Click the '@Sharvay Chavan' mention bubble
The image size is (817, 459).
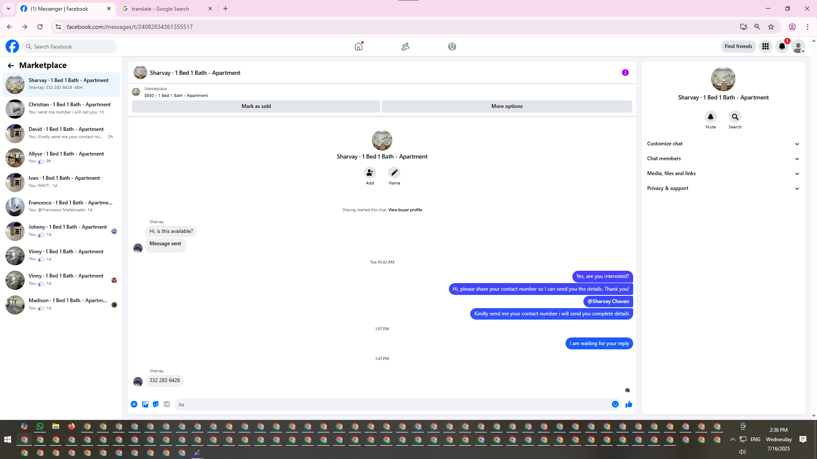(608, 301)
